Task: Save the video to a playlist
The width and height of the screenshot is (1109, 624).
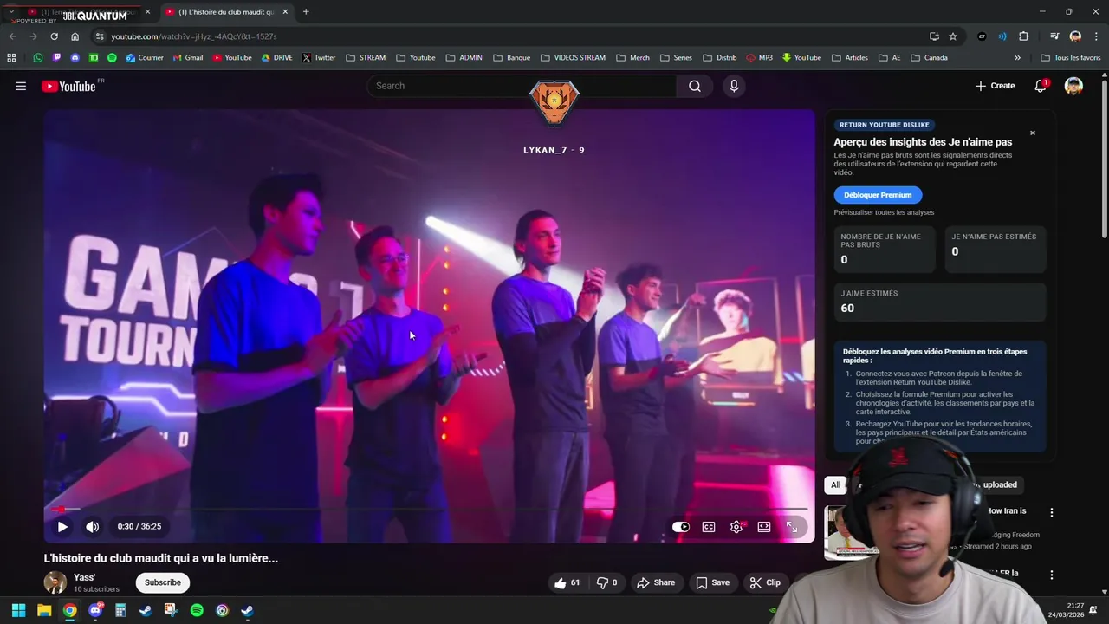Action: coord(712,582)
